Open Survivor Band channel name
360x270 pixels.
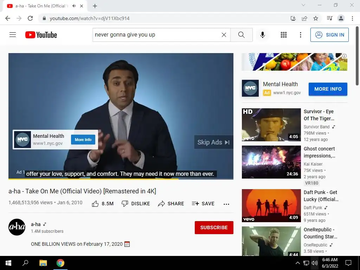pos(317,127)
